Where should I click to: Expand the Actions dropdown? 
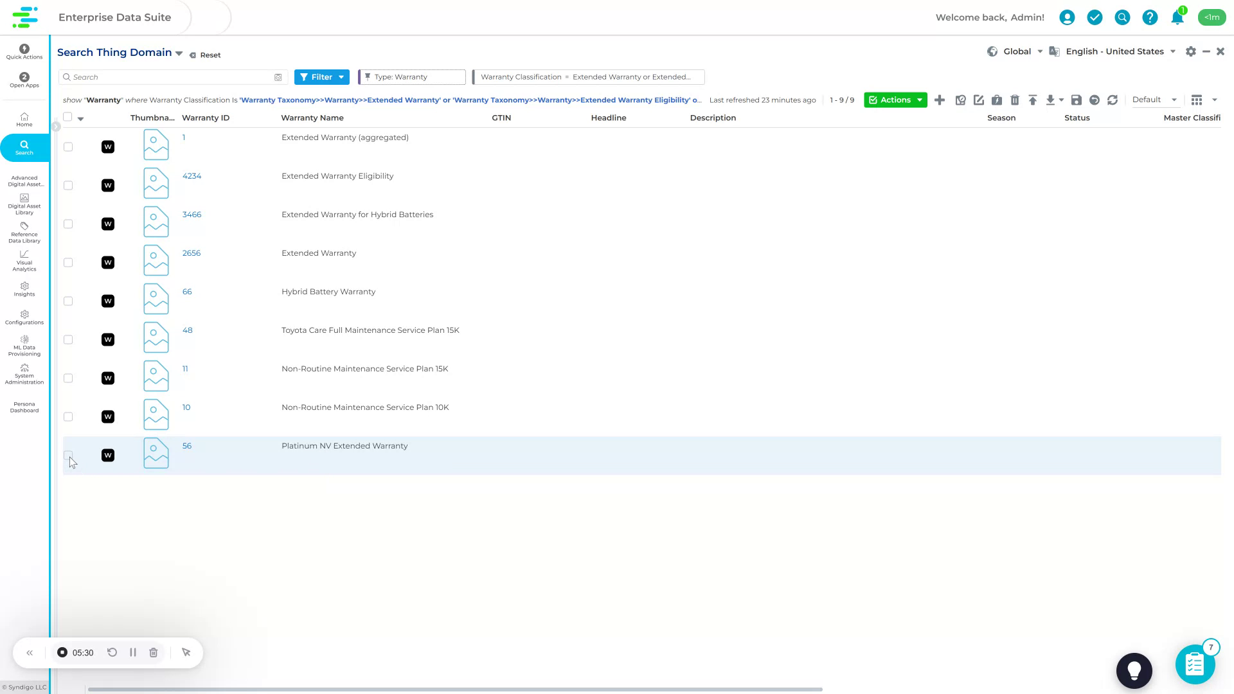895,100
